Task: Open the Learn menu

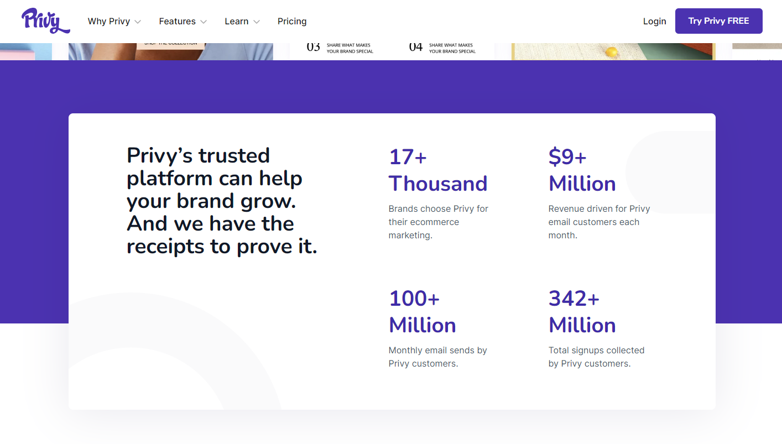Action: pyautogui.click(x=236, y=22)
